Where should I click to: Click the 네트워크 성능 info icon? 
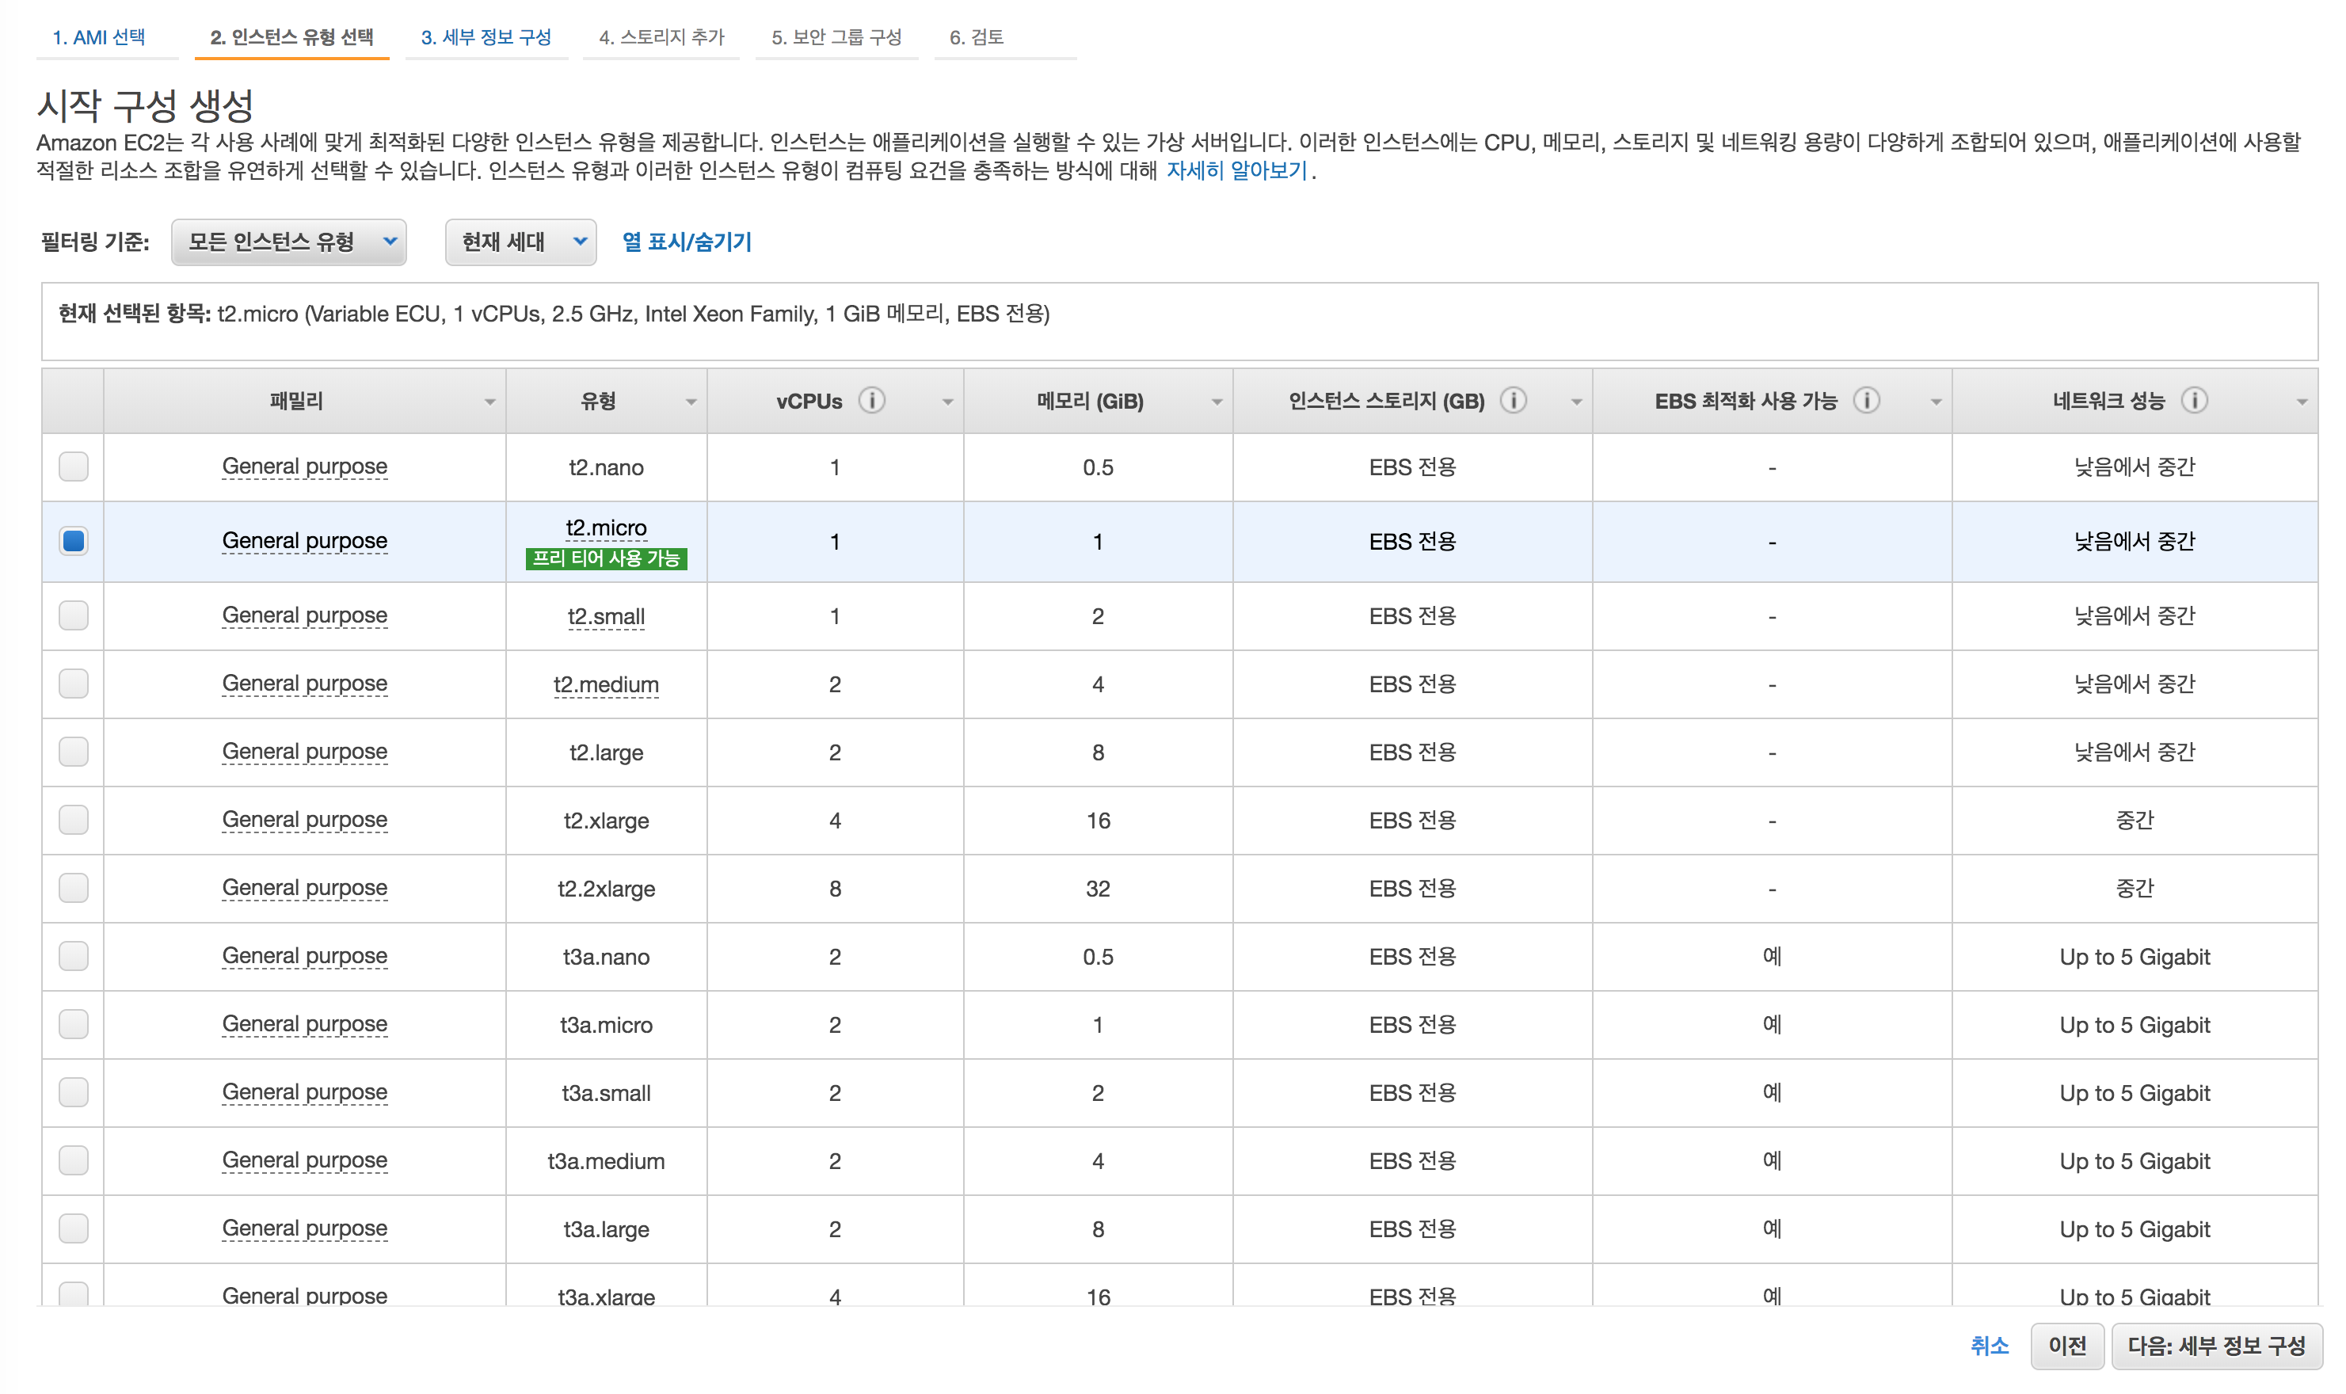tap(2193, 401)
